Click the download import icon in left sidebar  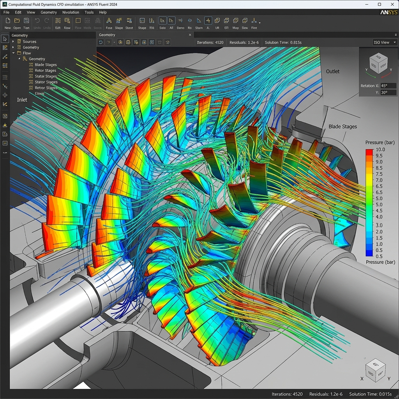tap(5, 125)
